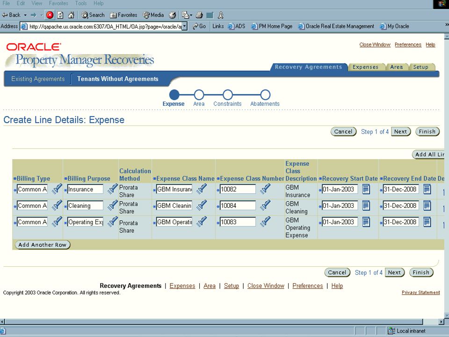Open the Mail toolbar dropdown arrow
Viewport: 449px width, 337px height.
pyautogui.click(x=191, y=15)
